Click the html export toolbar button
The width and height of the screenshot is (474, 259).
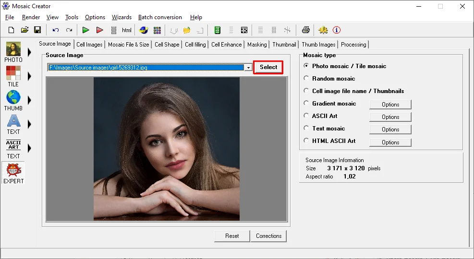tap(127, 30)
